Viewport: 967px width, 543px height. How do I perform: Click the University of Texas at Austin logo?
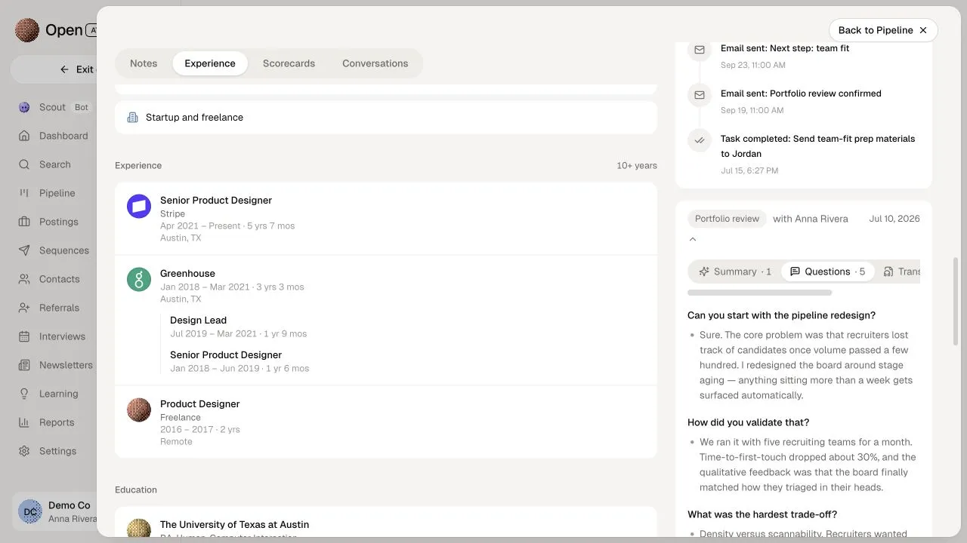coord(139,528)
